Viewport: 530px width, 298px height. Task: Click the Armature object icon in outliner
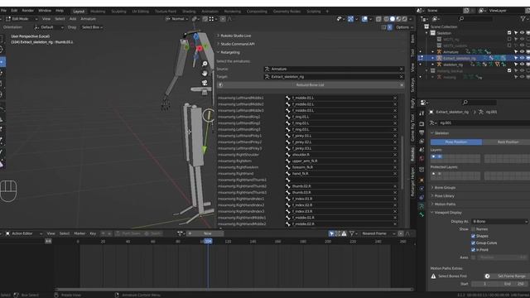pos(439,51)
